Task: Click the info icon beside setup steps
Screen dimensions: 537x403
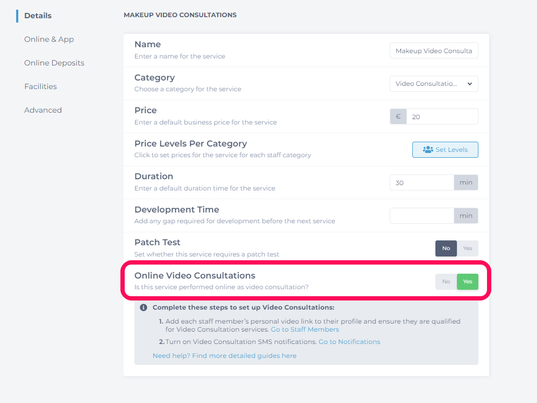Action: coord(144,307)
